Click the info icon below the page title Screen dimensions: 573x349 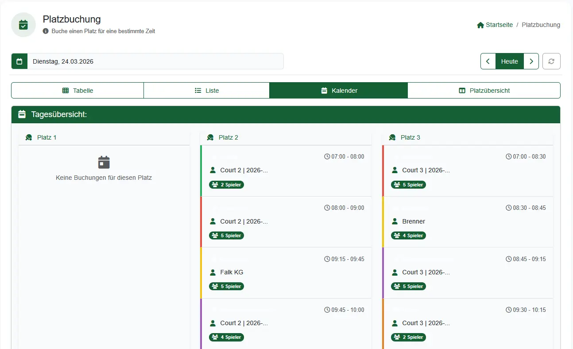[x=46, y=31]
